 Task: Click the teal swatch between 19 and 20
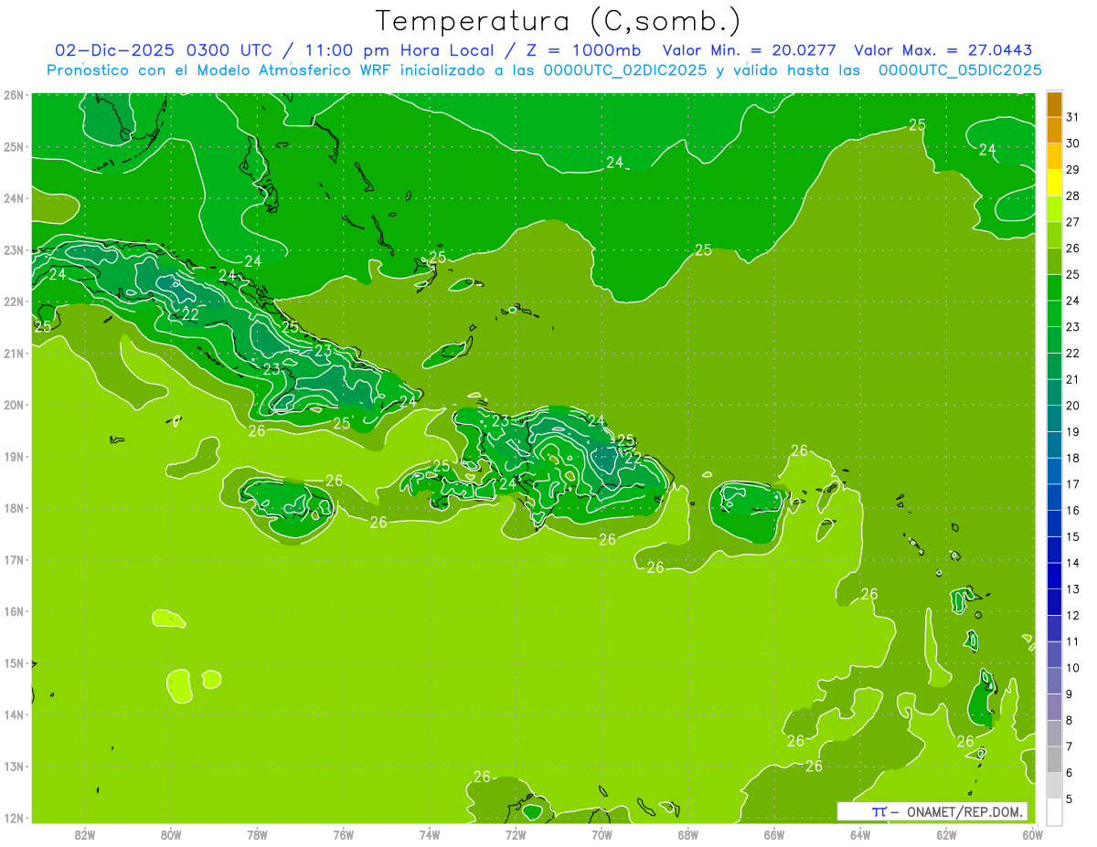coord(1055,418)
